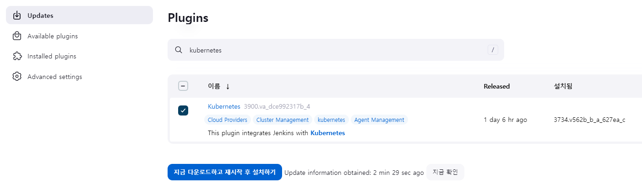Click 지금 다운로드하고 재시작 후 설치하기 button
This screenshot has width=642, height=189.
coord(225,172)
